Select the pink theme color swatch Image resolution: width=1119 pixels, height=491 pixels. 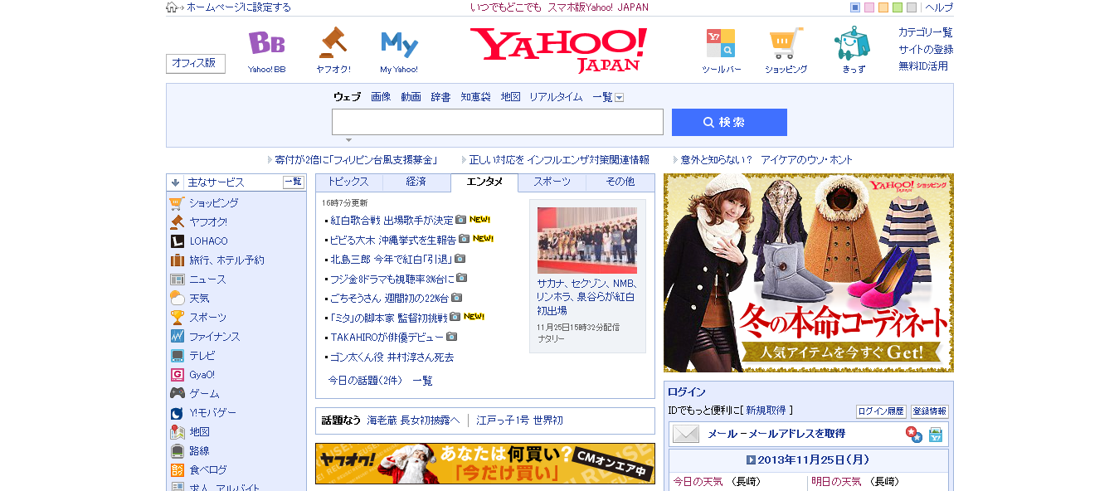tap(869, 7)
